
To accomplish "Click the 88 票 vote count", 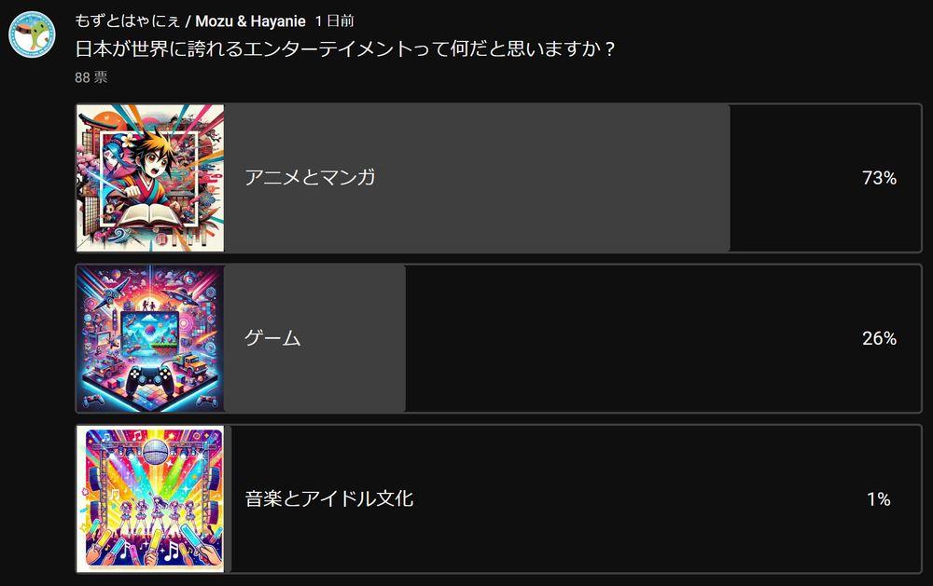I will pos(91,77).
